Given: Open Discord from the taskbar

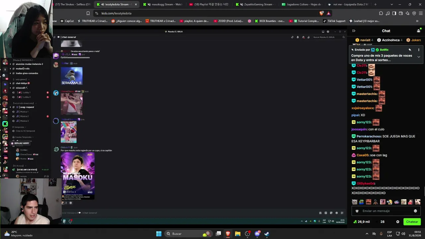Looking at the screenshot, I should [257, 234].
